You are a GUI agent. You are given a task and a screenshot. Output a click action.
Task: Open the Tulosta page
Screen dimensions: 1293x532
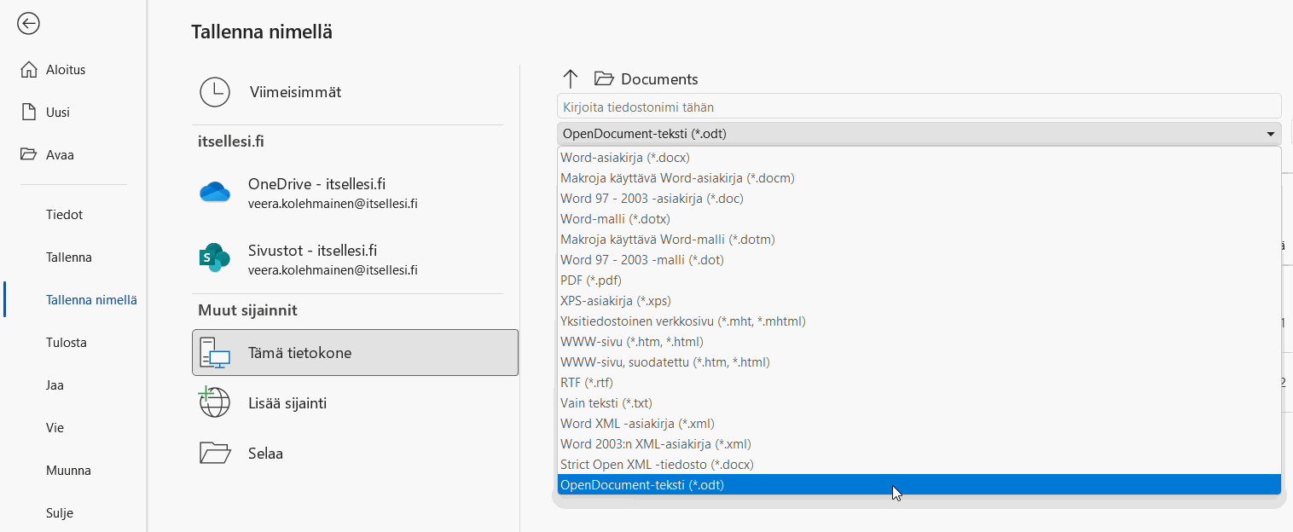(x=67, y=343)
